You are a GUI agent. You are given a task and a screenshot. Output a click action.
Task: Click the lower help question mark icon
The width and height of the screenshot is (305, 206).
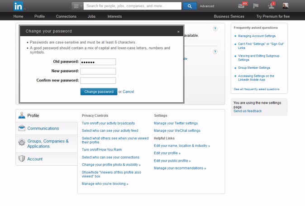tap(215, 52)
